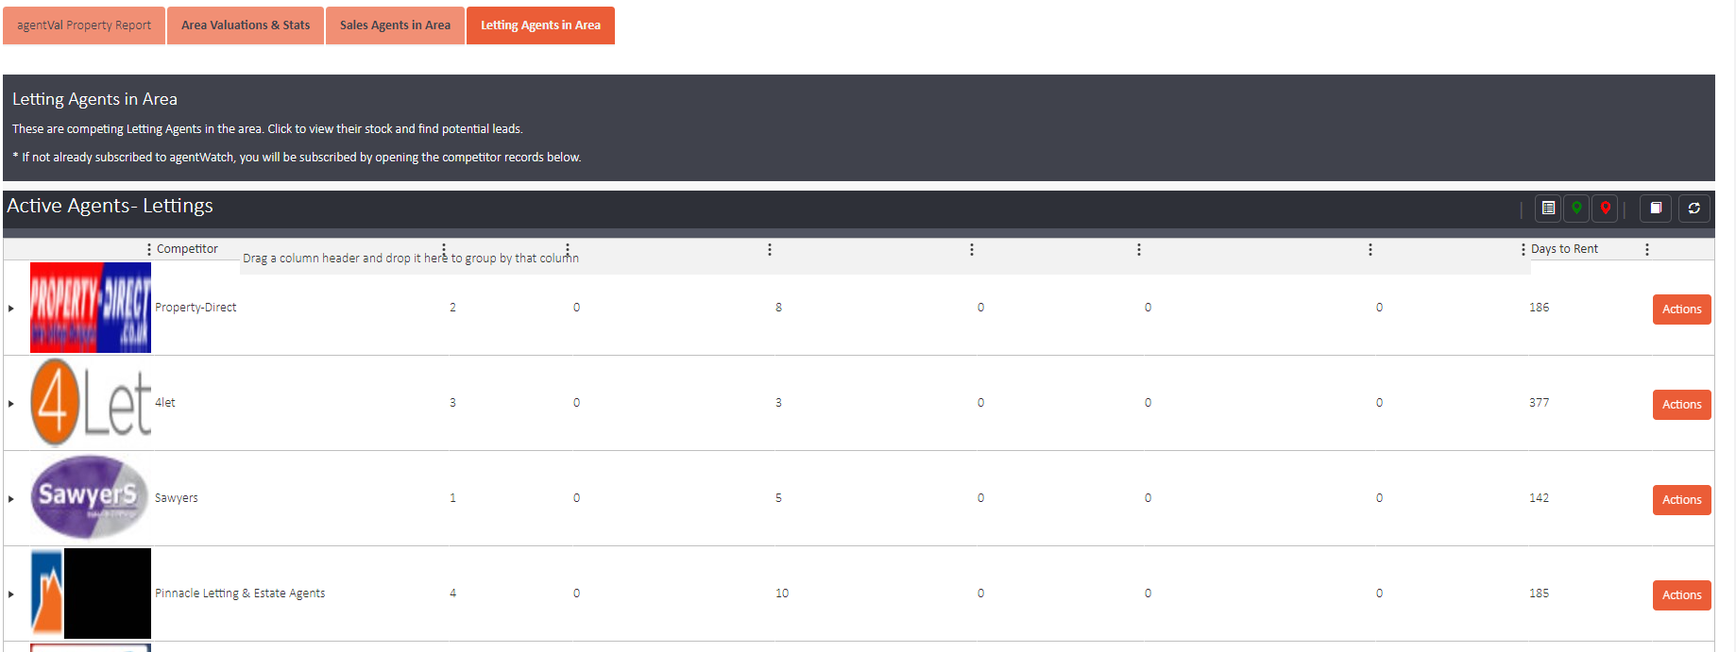Go to the Sales Agents in Area tab

tap(395, 25)
